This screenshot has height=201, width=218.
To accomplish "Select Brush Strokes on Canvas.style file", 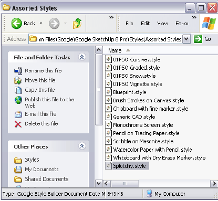I will point(149,100).
